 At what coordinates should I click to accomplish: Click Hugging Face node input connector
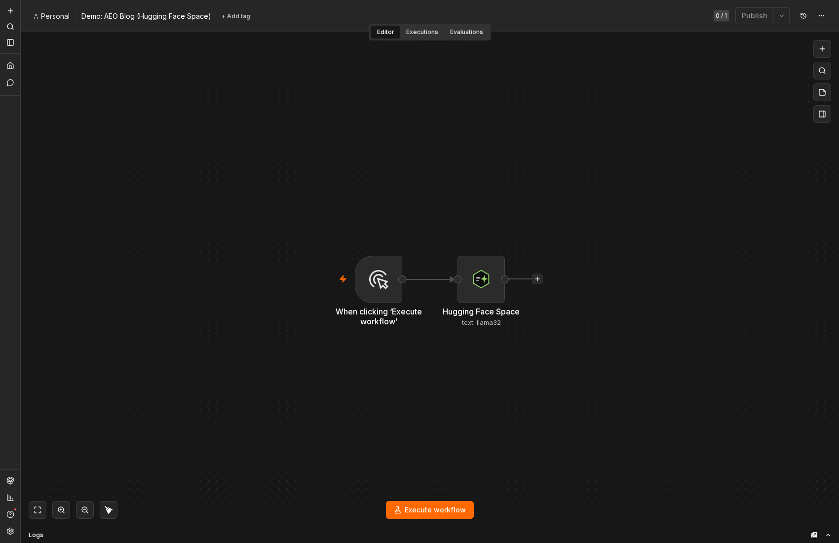(x=458, y=279)
